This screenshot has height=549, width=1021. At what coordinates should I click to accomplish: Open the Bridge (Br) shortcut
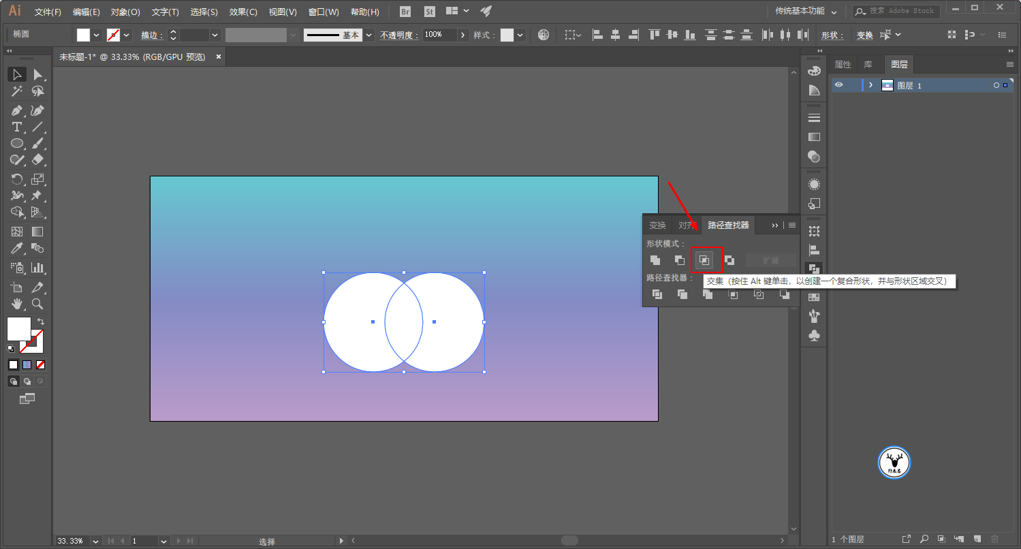tap(405, 12)
